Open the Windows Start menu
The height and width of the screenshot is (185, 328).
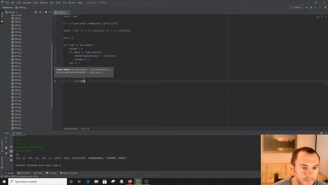[4, 181]
